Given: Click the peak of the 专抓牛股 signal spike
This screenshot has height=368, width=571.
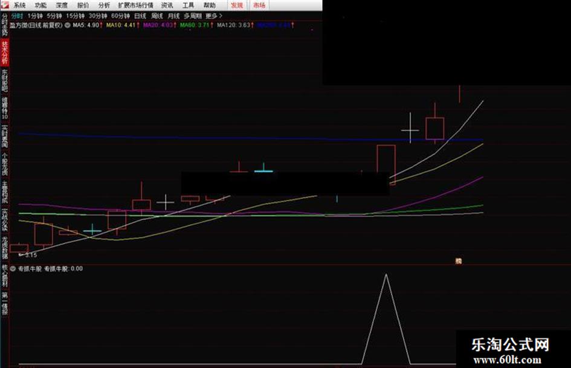Looking at the screenshot, I should pyautogui.click(x=386, y=275).
